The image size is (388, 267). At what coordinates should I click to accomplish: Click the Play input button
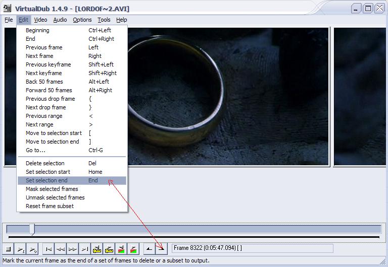21,249
